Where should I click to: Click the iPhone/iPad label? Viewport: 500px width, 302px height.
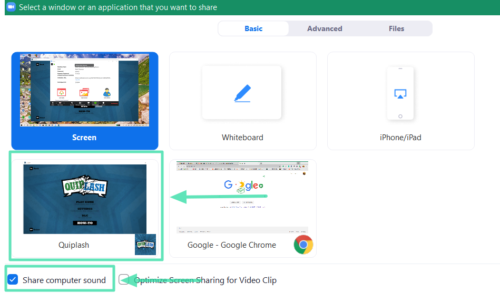pyautogui.click(x=400, y=138)
